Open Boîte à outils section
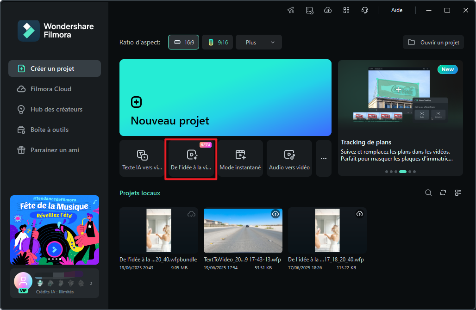 click(x=55, y=130)
